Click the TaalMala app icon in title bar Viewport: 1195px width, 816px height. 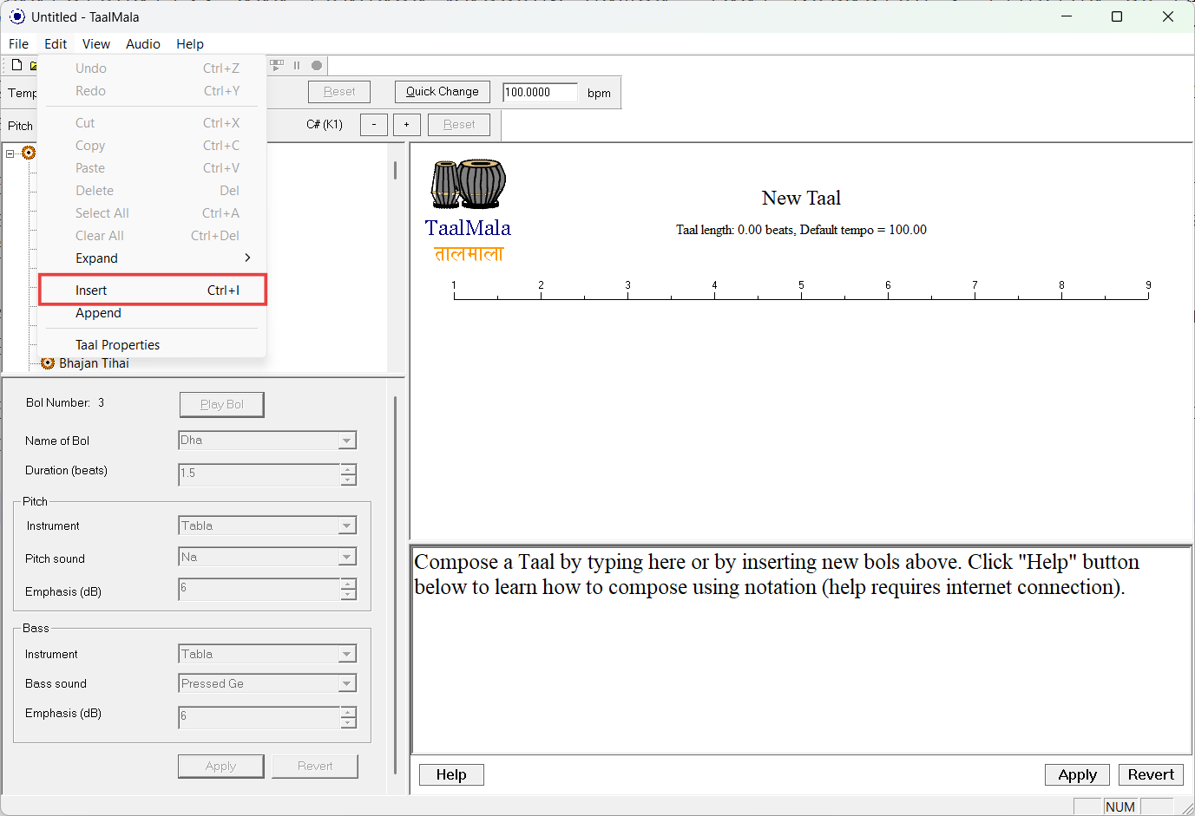[16, 16]
